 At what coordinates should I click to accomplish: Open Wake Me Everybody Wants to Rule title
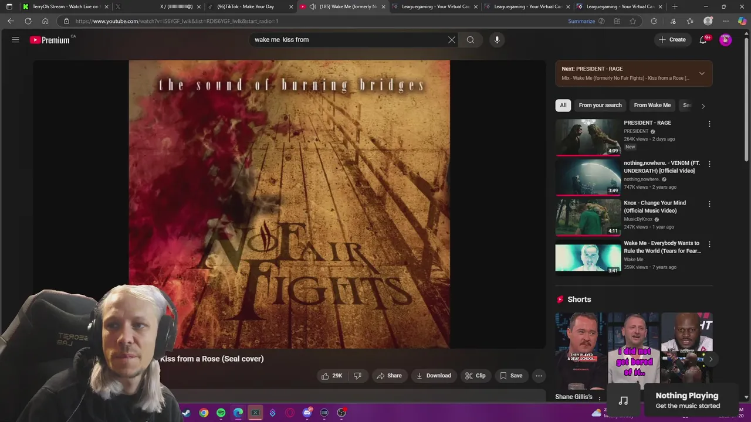pos(662,247)
